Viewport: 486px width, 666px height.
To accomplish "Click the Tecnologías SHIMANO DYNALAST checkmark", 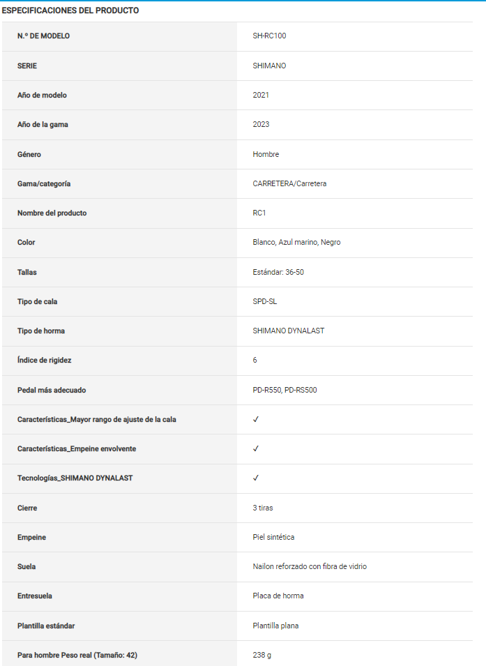I will pyautogui.click(x=256, y=478).
